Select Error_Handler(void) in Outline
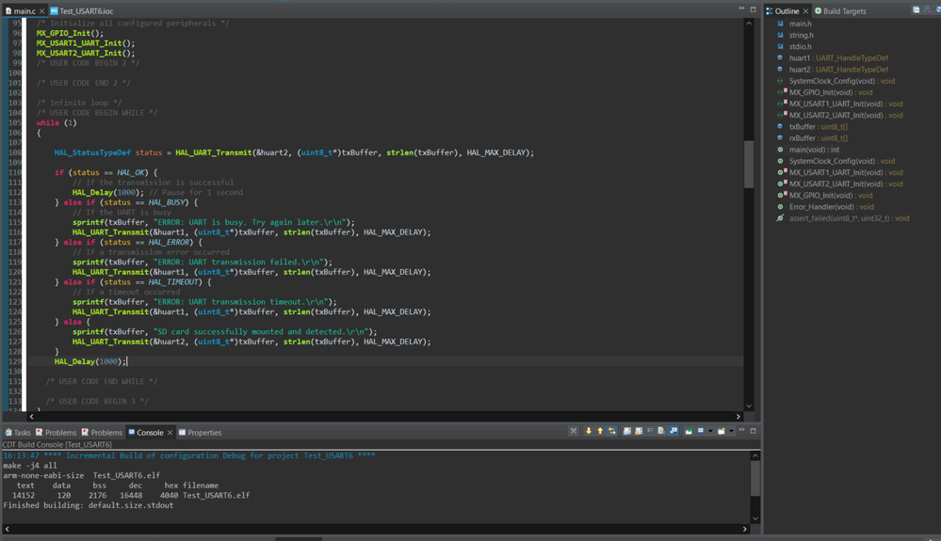This screenshot has height=541, width=941. coord(831,207)
